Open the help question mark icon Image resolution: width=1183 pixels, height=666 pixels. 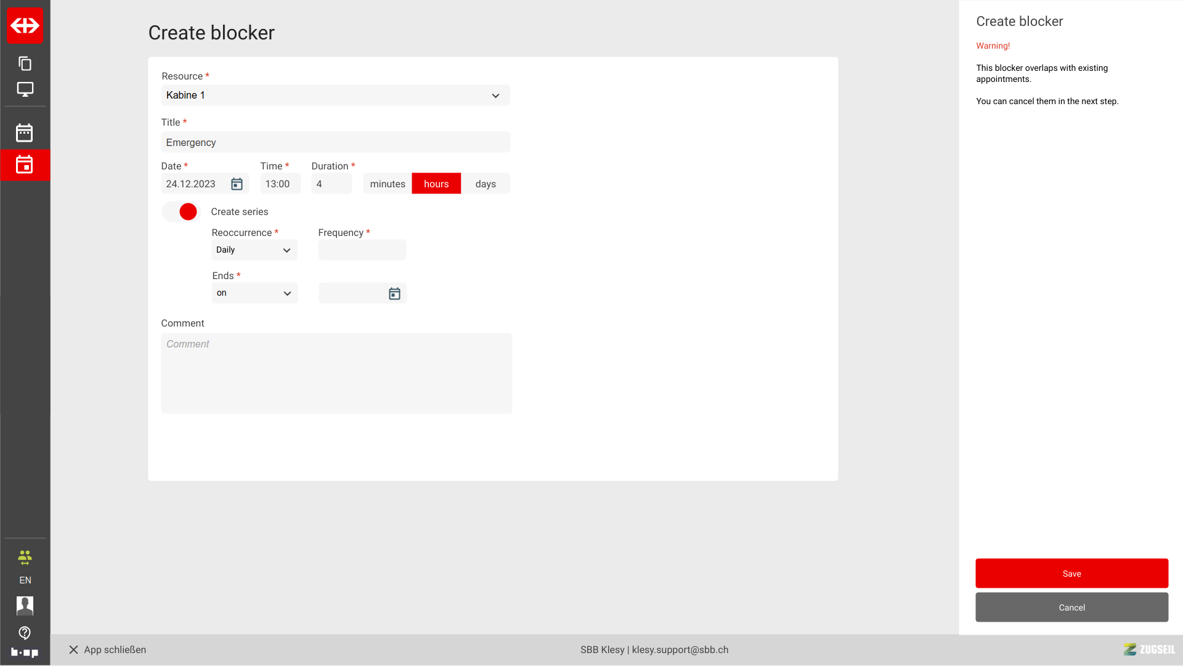25,633
